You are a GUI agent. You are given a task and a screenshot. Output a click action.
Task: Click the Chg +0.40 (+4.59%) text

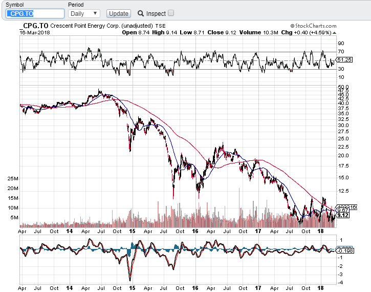click(306, 32)
